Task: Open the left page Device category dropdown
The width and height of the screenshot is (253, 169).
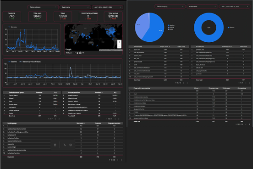Action: click(43, 7)
